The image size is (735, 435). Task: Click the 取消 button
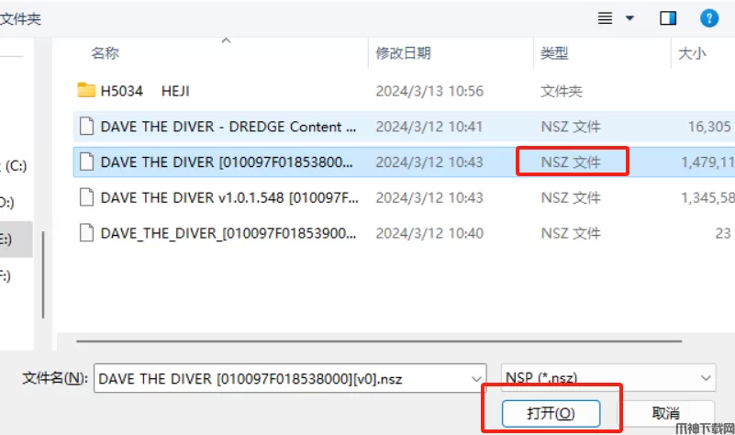(x=665, y=413)
